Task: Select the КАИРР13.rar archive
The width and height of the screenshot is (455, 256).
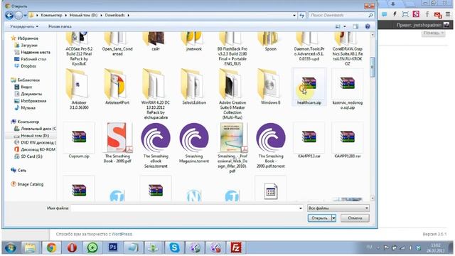Action: tap(309, 141)
